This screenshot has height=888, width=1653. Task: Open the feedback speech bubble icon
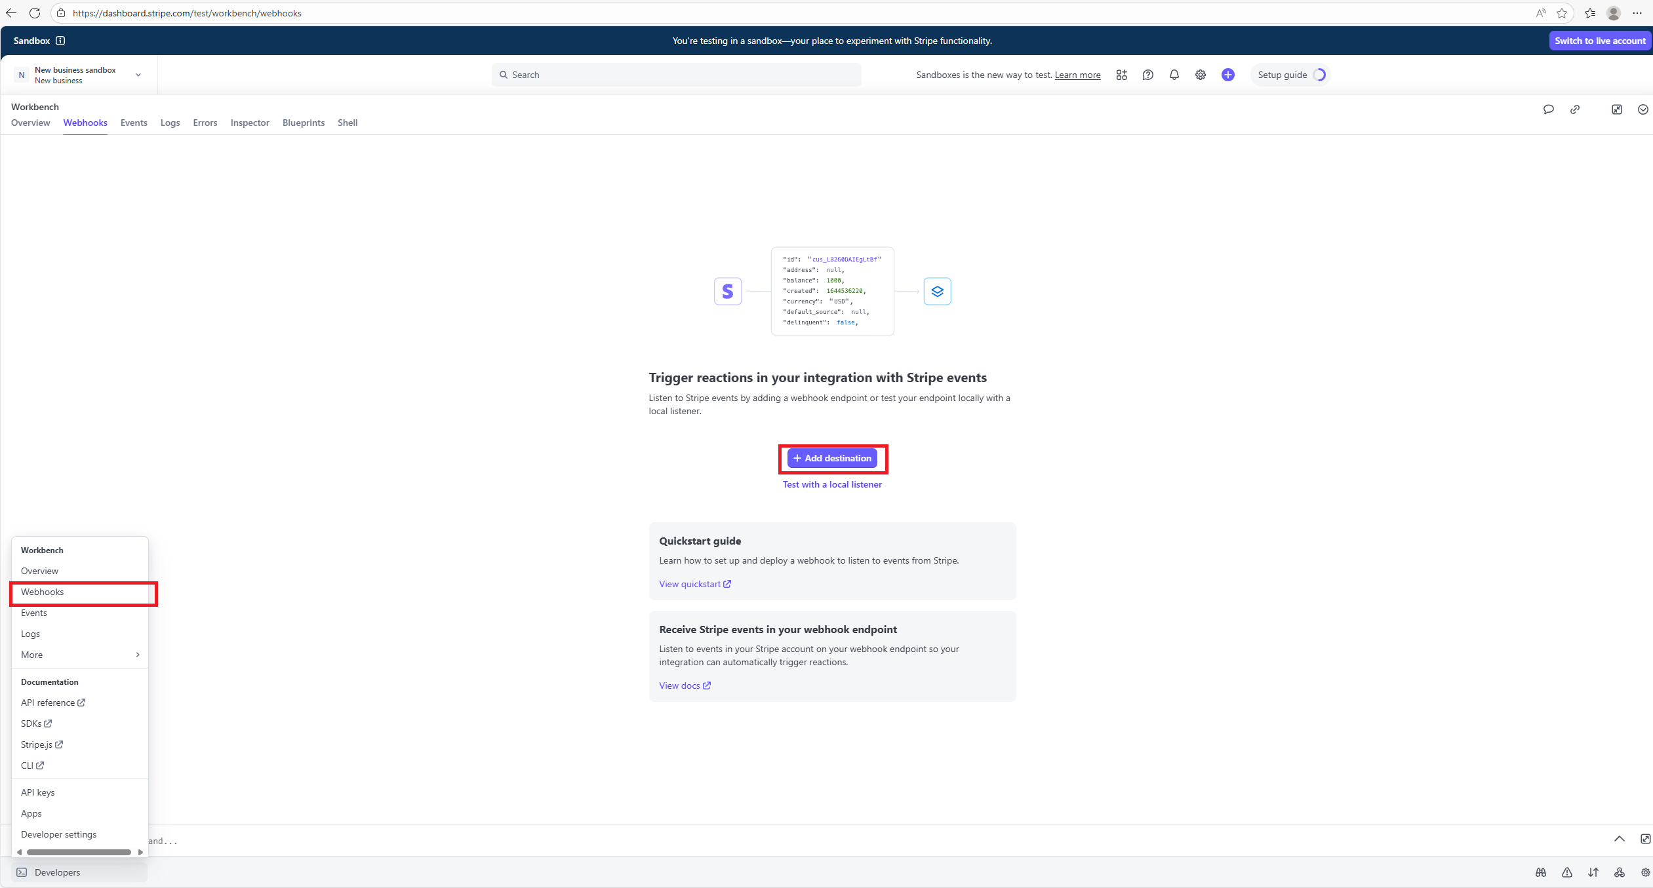click(1548, 109)
